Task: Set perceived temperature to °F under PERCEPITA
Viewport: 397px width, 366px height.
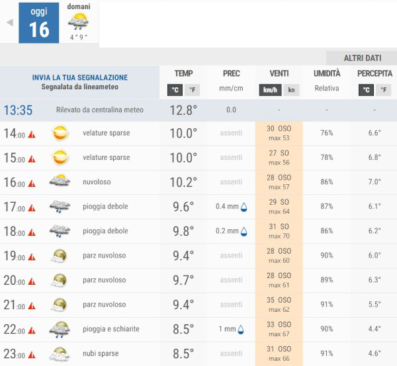Action: pos(384,90)
